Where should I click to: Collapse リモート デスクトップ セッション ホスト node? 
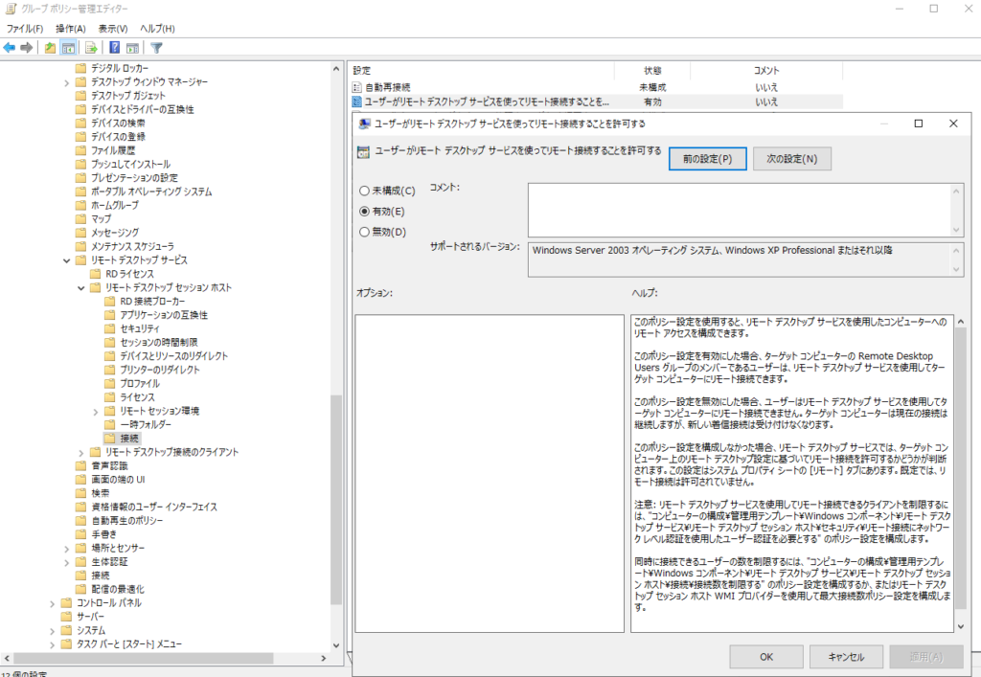click(81, 288)
